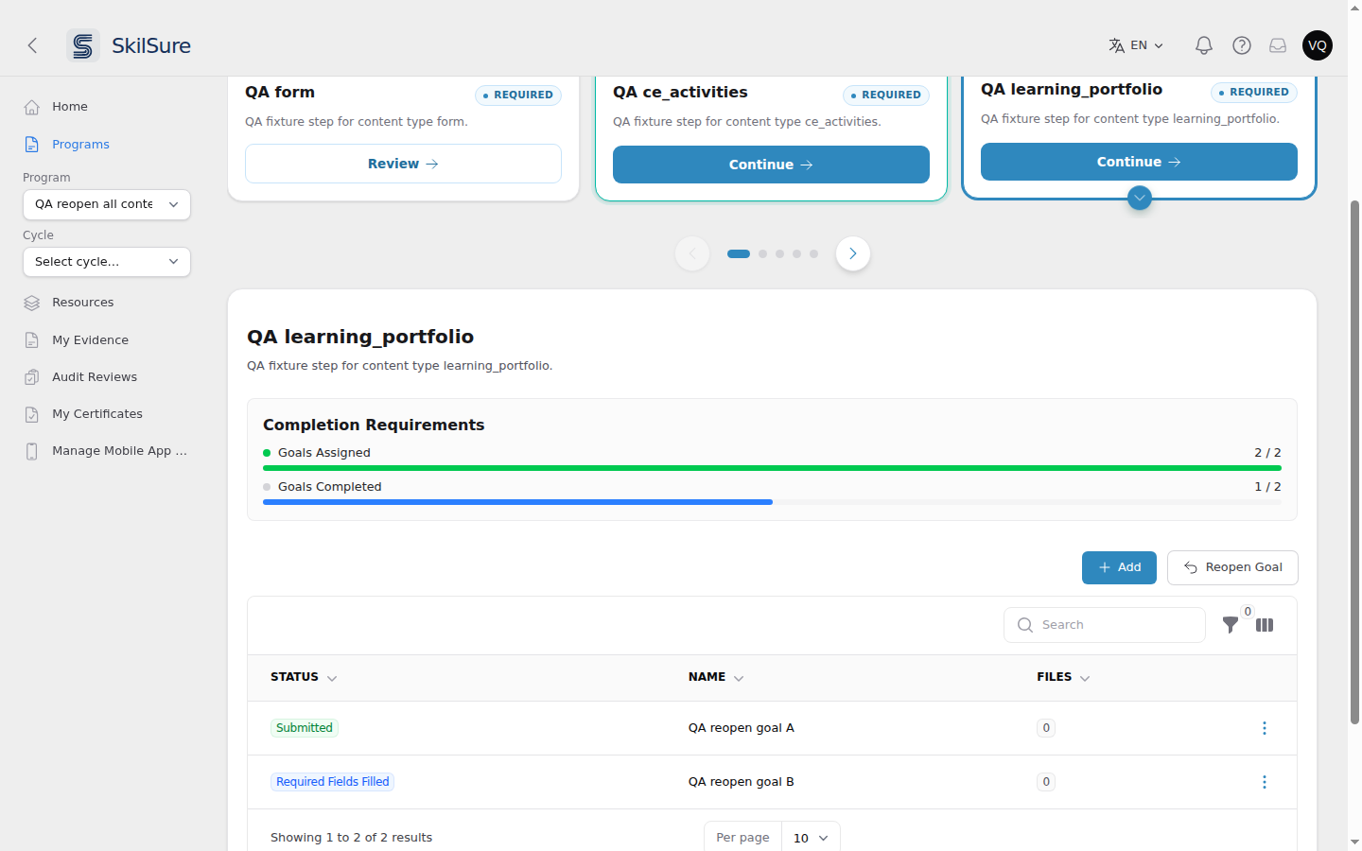Click Continue on the QA learning_portfolio card
Image resolution: width=1362 pixels, height=851 pixels.
pyautogui.click(x=1139, y=162)
